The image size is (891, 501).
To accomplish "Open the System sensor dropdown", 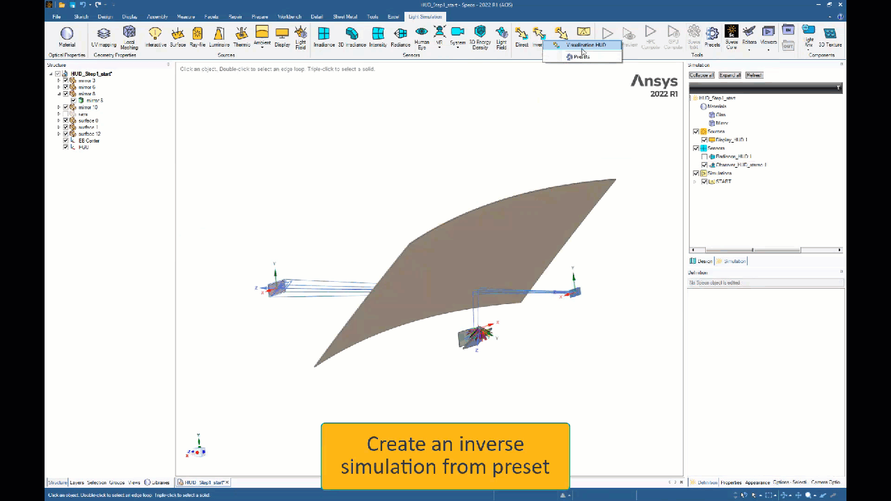I will pyautogui.click(x=457, y=47).
